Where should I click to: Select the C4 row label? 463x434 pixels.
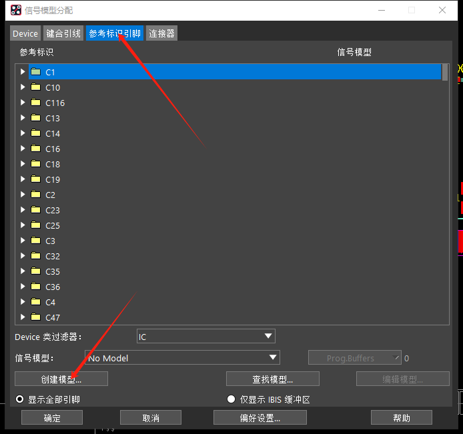coord(50,303)
